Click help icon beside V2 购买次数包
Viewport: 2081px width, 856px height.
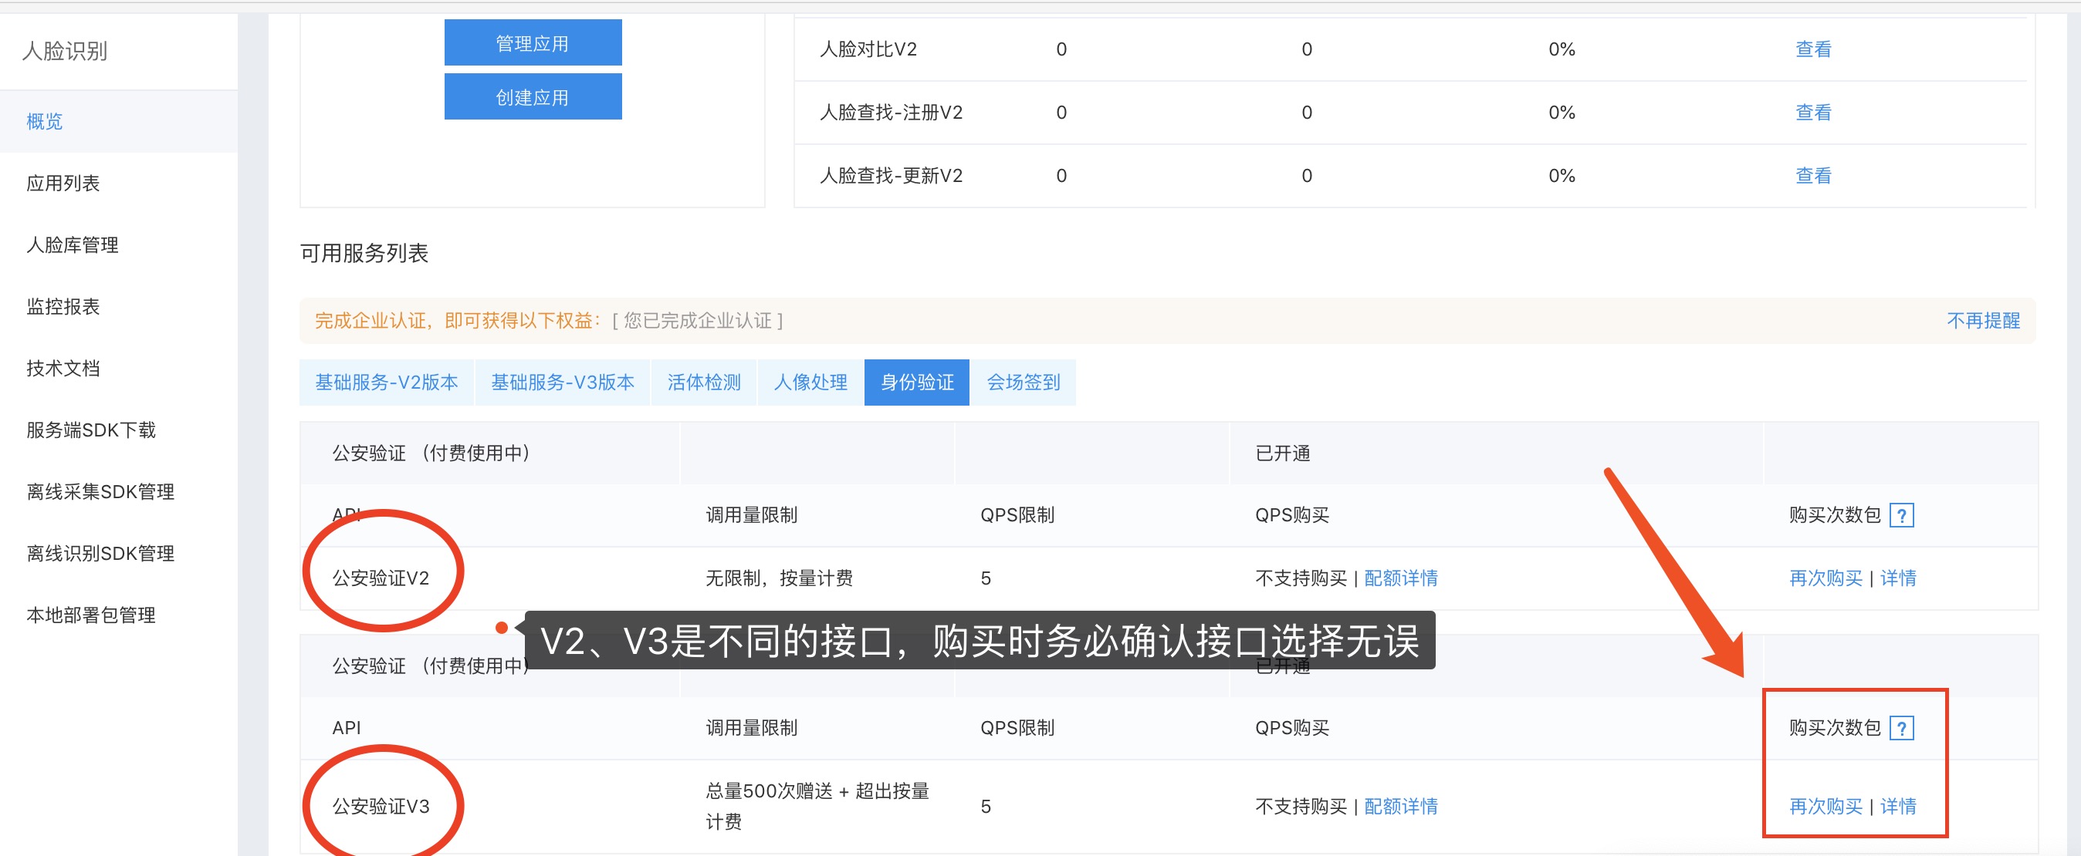point(1902,514)
